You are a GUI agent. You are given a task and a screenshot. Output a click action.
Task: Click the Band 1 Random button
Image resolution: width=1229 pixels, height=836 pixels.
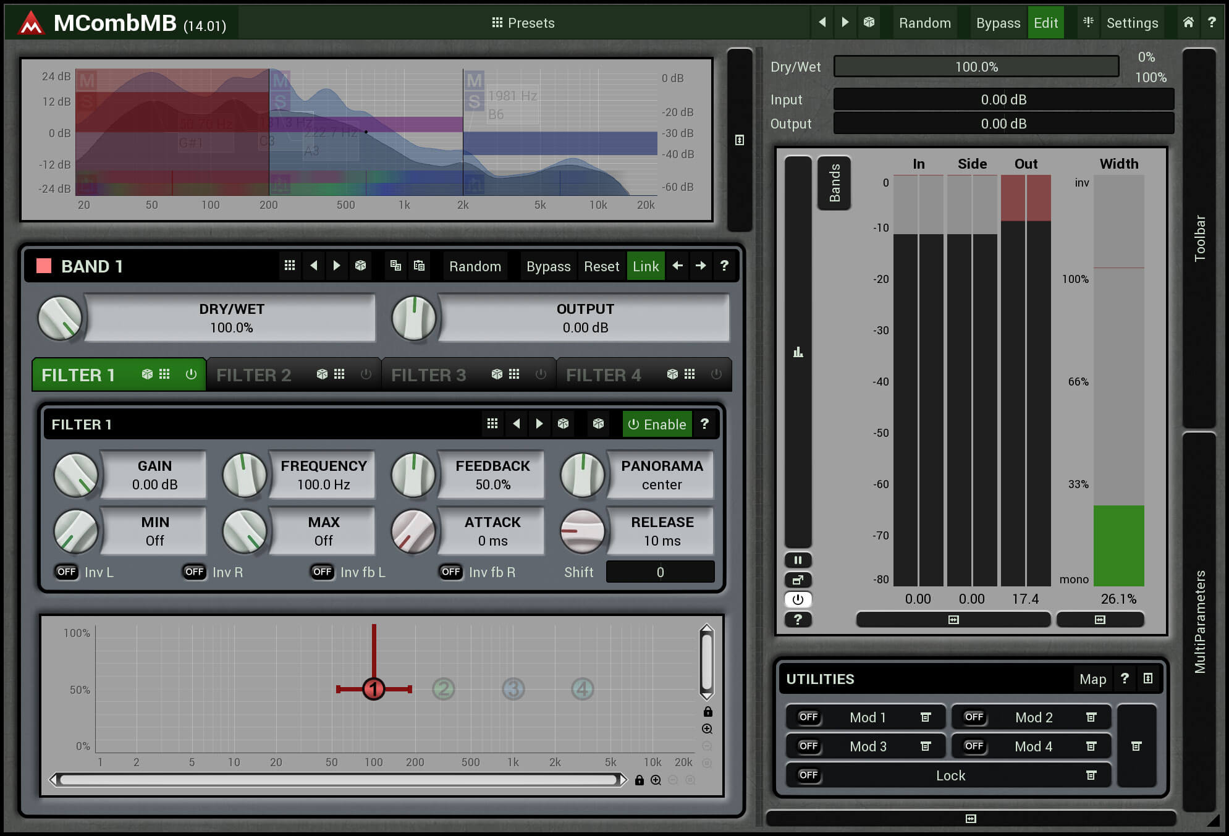tap(475, 266)
